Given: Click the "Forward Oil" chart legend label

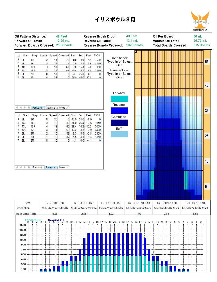Looking at the screenshot, I should [33, 220].
